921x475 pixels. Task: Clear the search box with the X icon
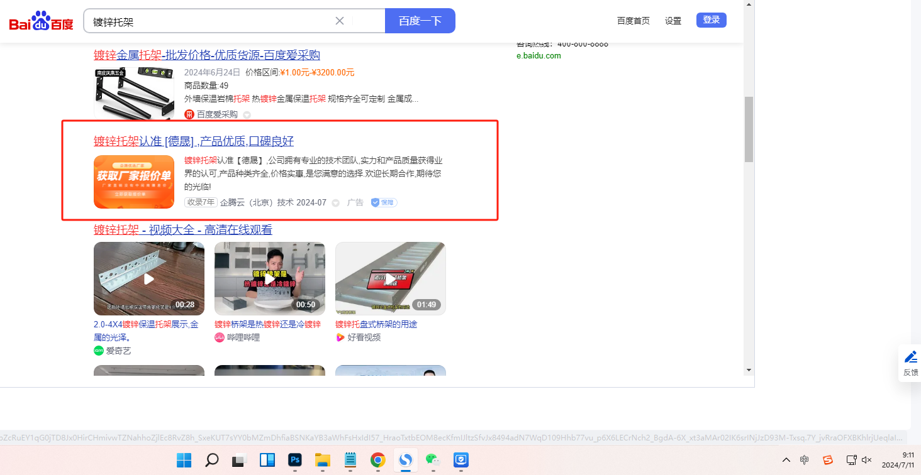tap(340, 21)
